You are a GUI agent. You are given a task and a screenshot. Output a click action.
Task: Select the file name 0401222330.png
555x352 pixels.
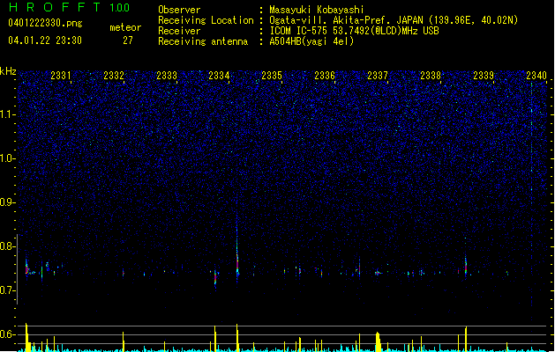tap(45, 23)
